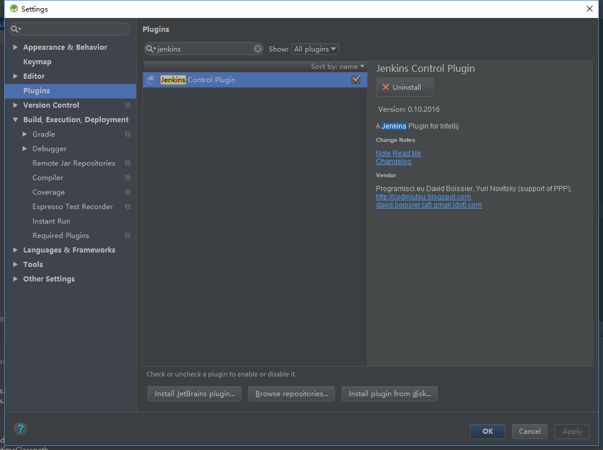Close the Settings dialog window
This screenshot has height=450, width=603.
[590, 9]
